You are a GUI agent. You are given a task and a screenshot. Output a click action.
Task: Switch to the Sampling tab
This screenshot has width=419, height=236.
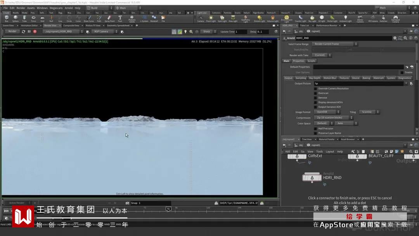click(x=301, y=78)
